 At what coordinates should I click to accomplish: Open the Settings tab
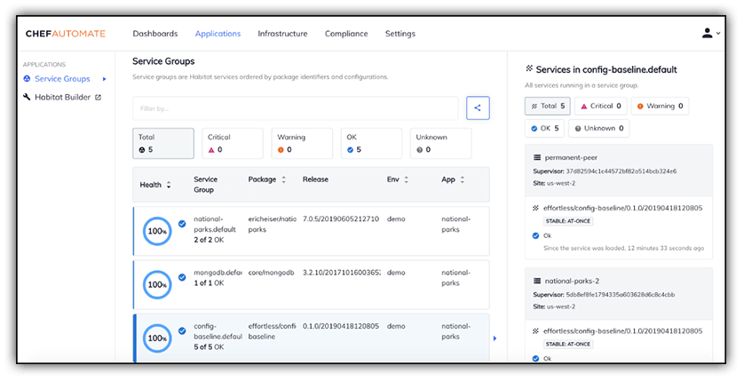tap(400, 34)
